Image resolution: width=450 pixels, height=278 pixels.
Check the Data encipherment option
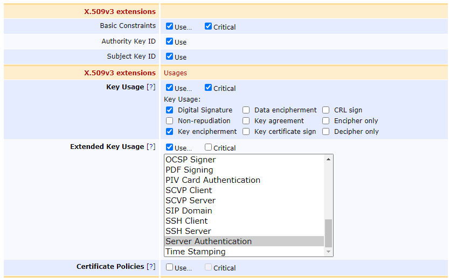pos(246,110)
